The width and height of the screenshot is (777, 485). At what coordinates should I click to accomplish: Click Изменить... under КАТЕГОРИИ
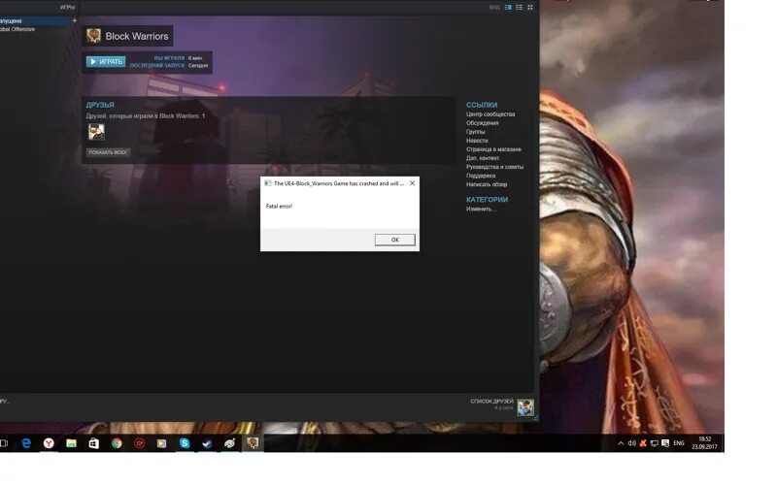point(481,209)
